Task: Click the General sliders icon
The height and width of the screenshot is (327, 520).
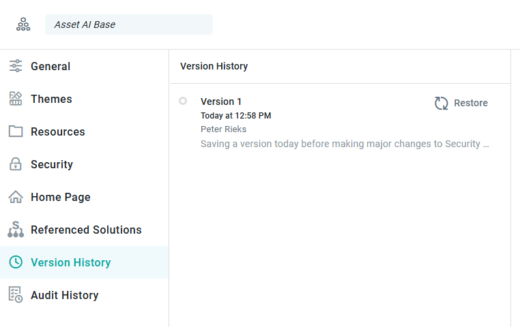Action: pos(16,66)
